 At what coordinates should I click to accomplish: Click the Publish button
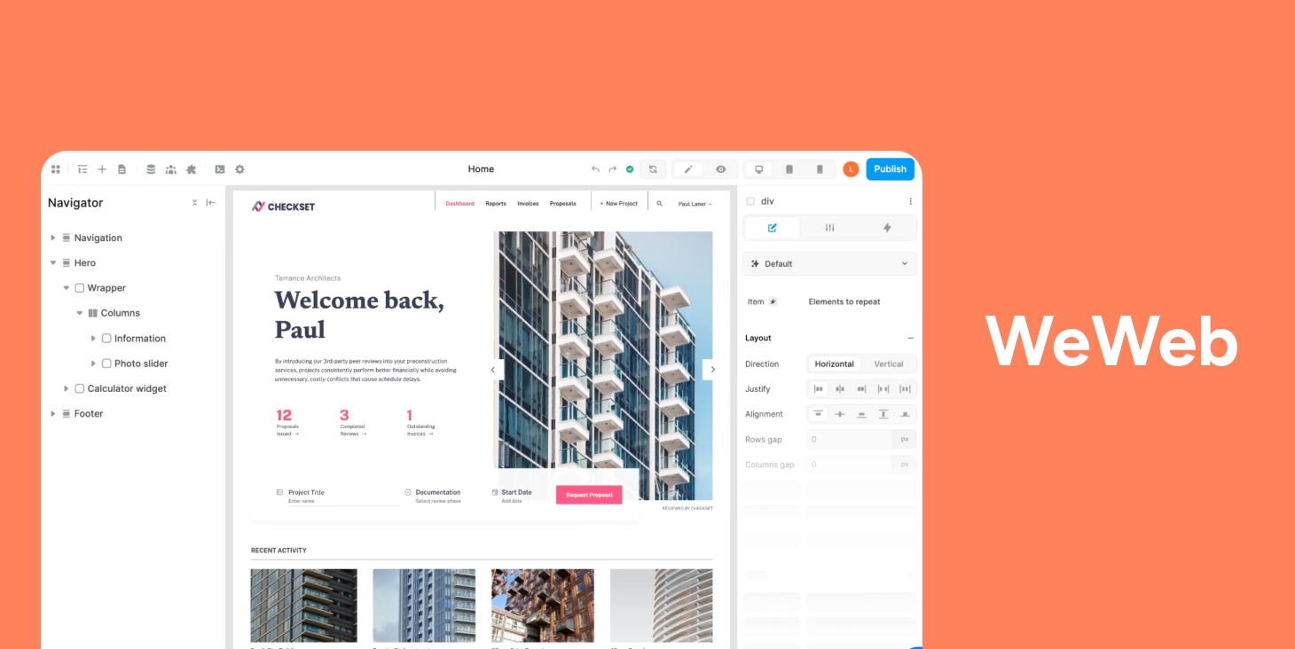pyautogui.click(x=890, y=168)
